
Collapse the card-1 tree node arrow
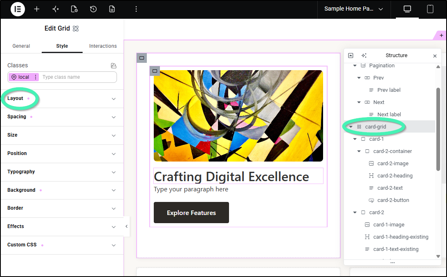point(355,139)
